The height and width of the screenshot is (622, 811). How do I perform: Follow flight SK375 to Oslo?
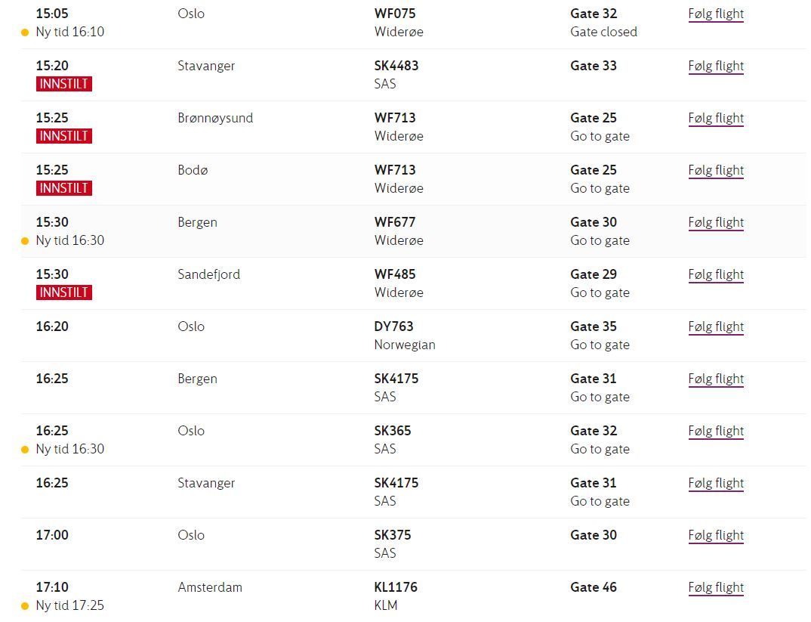coord(716,536)
